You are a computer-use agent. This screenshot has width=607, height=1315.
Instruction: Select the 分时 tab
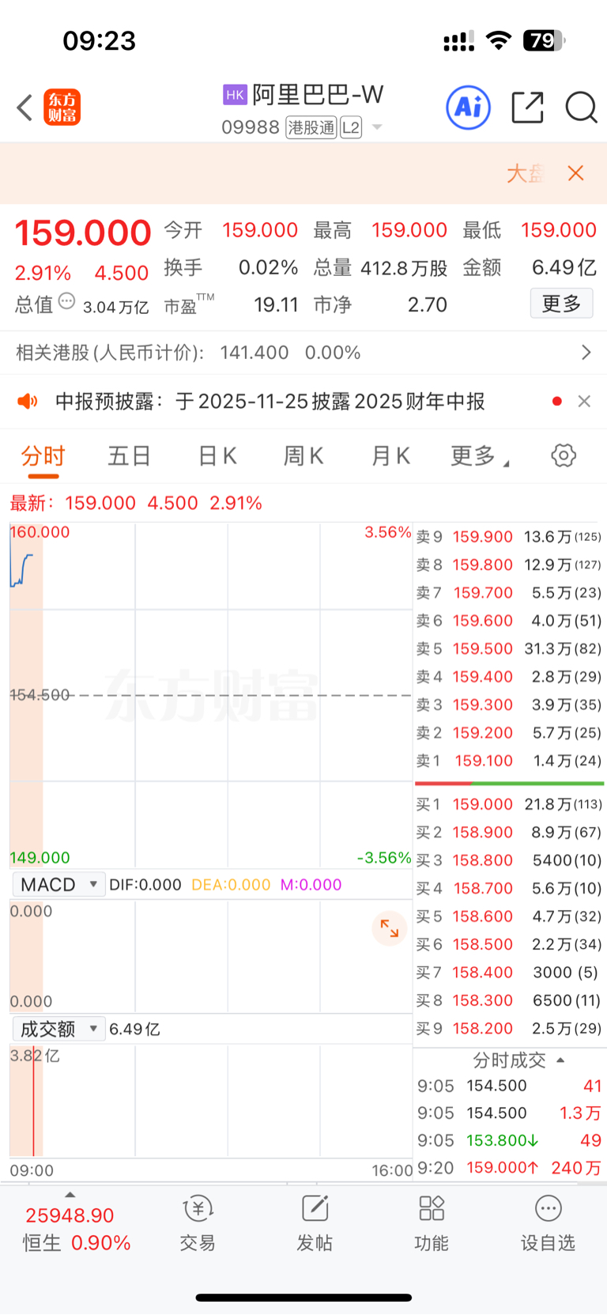pos(43,456)
